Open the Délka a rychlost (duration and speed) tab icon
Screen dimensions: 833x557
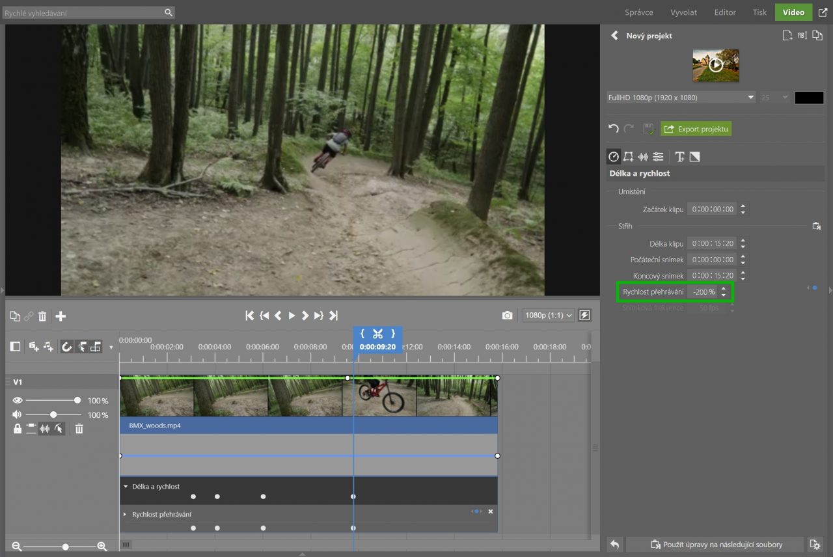tap(613, 157)
